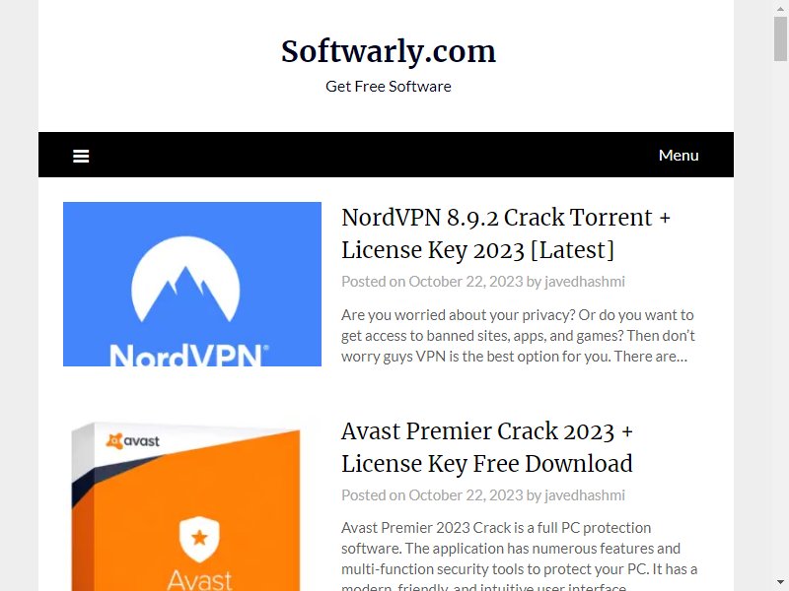
Task: Open the NordVPN logo thumbnail
Action: pyautogui.click(x=192, y=284)
